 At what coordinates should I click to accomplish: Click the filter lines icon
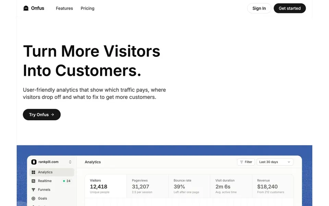coord(242,162)
